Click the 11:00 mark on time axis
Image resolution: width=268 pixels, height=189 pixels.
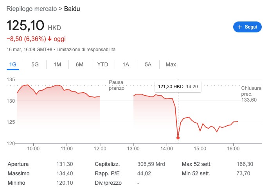coord(67,148)
